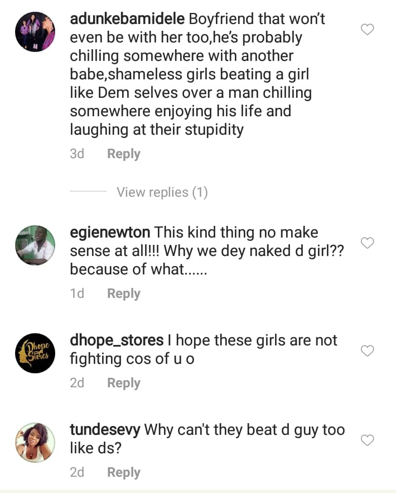Image resolution: width=396 pixels, height=493 pixels.
Task: Like adunkebamidele's comment with the heart
Action: 367,30
